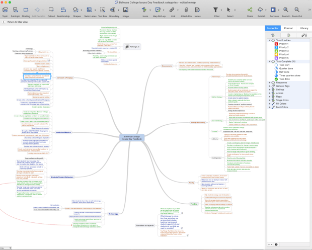Collapse the Task Priorities group
The height and width of the screenshot is (250, 312).
pyautogui.click(x=270, y=40)
